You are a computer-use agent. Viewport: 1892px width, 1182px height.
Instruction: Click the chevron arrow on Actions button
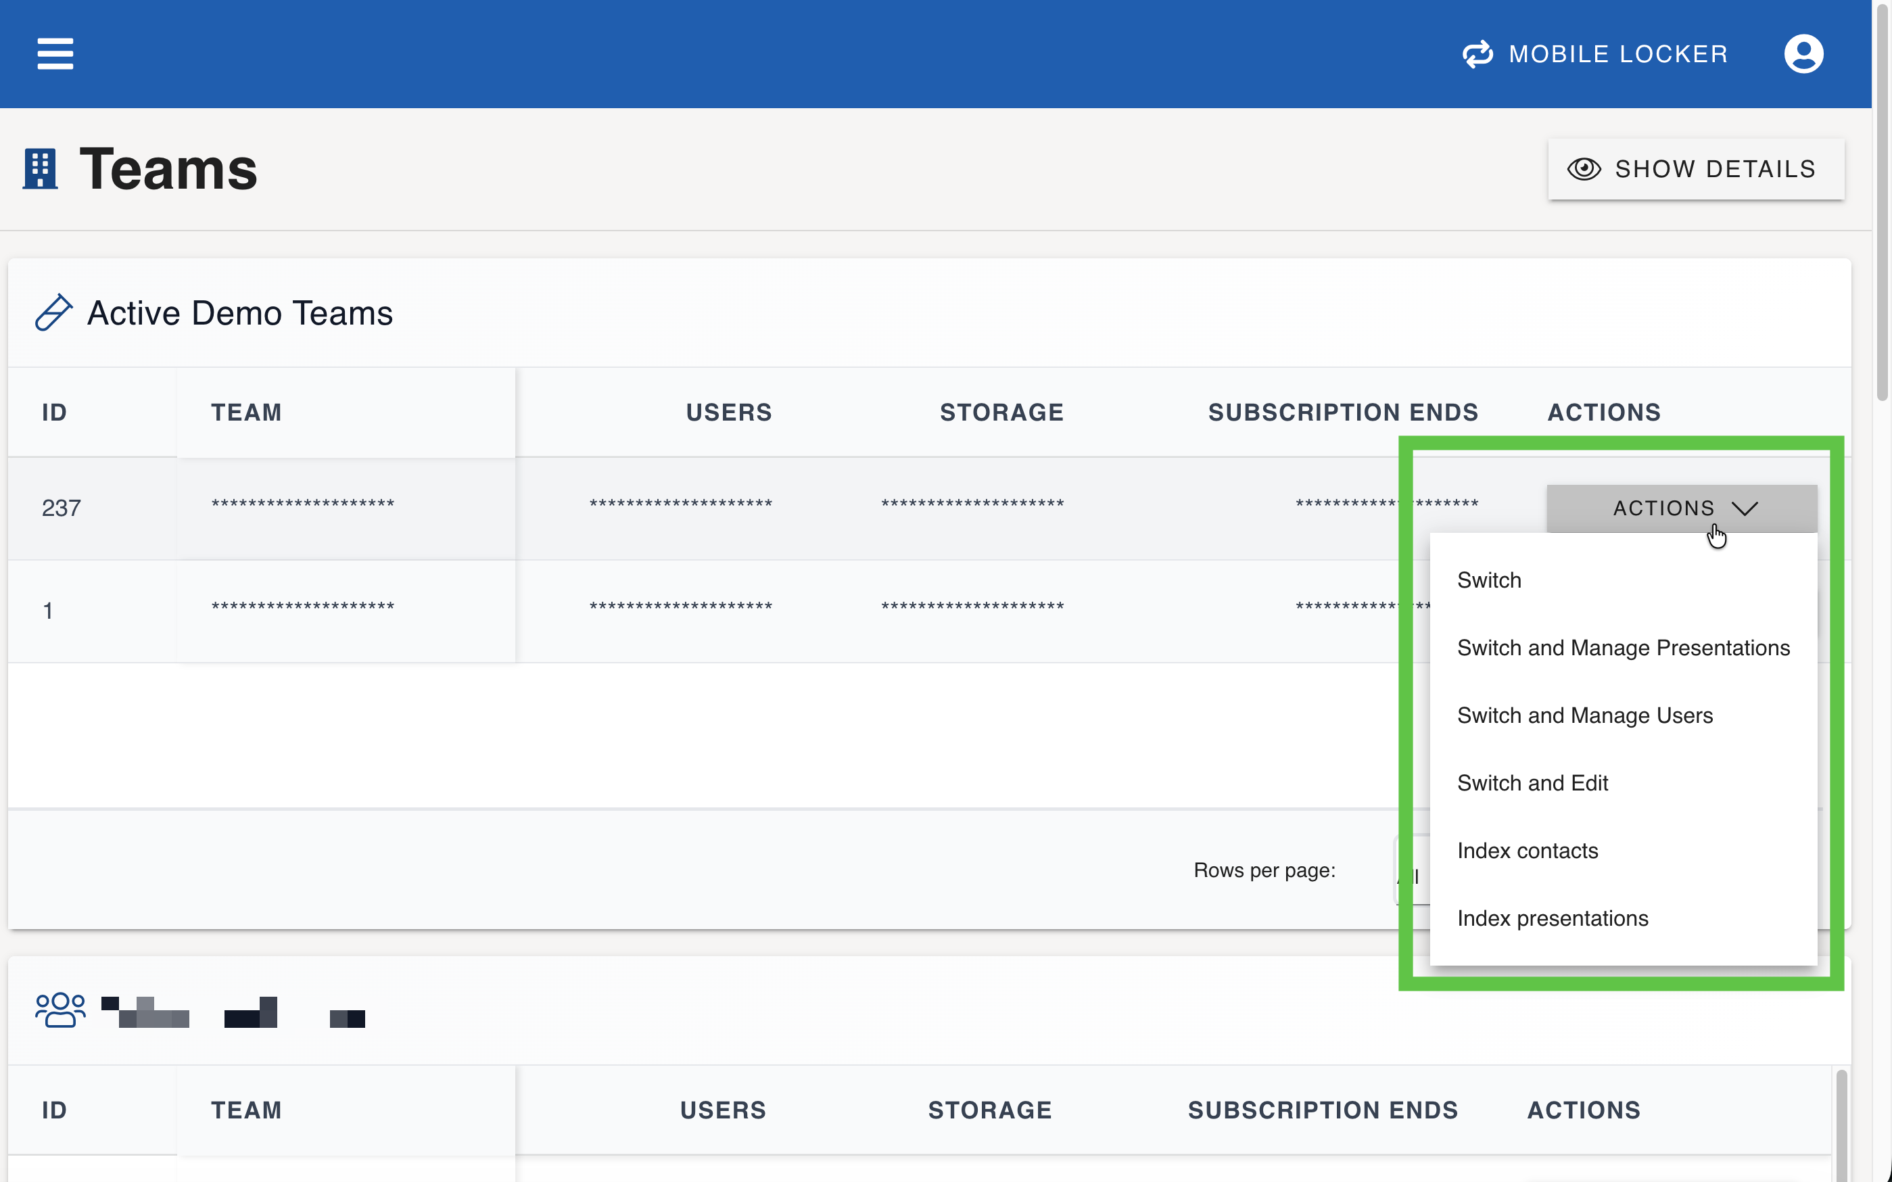point(1745,508)
